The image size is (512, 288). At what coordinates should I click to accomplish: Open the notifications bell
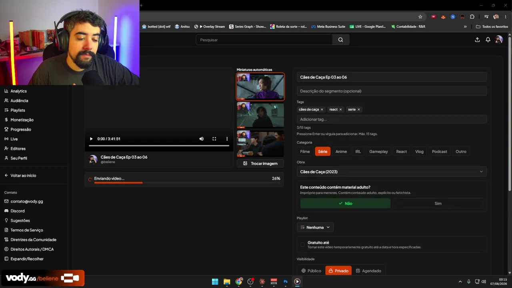(x=488, y=40)
